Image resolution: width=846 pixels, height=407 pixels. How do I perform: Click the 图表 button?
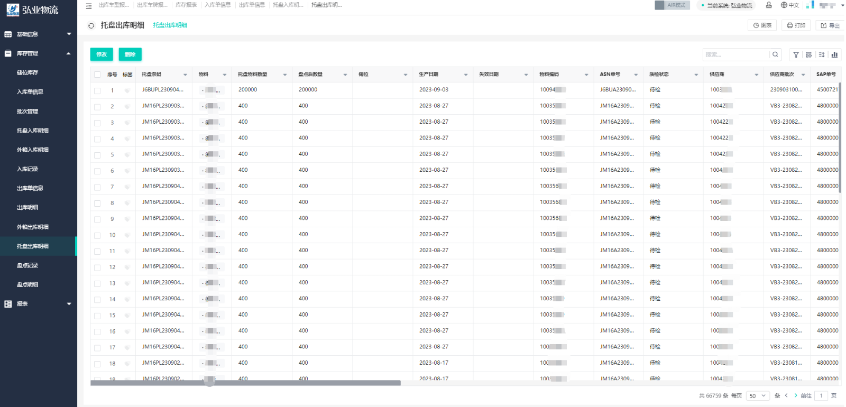(762, 25)
